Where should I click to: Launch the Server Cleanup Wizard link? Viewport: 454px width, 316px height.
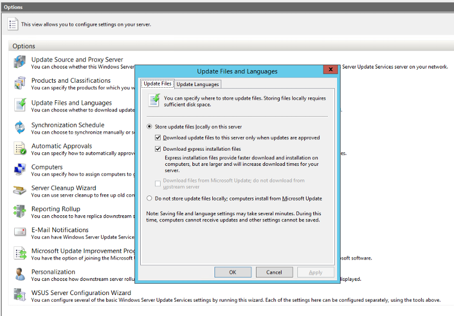pyautogui.click(x=64, y=188)
